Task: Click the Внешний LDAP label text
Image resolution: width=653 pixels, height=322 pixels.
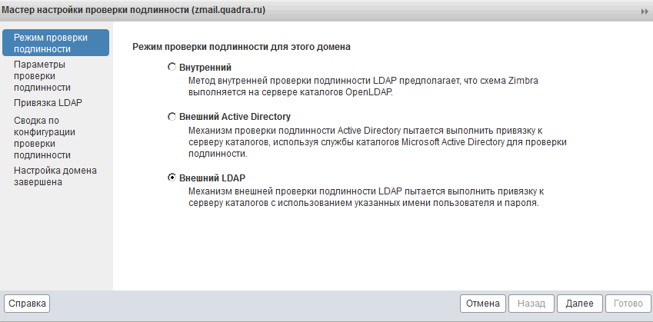Action: 212,178
